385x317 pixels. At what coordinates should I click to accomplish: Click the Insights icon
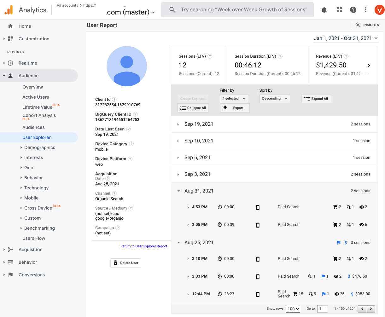pyautogui.click(x=358, y=25)
